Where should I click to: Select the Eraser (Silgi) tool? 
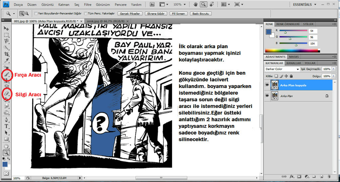(7, 94)
